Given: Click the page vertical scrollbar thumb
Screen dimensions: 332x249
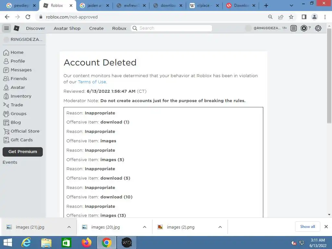Looking at the screenshot, I should (x=329, y=76).
